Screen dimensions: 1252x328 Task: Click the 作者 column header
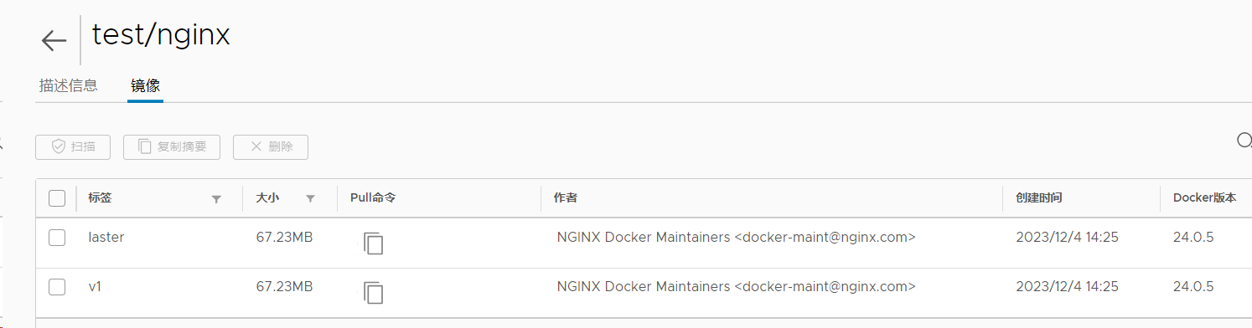566,198
